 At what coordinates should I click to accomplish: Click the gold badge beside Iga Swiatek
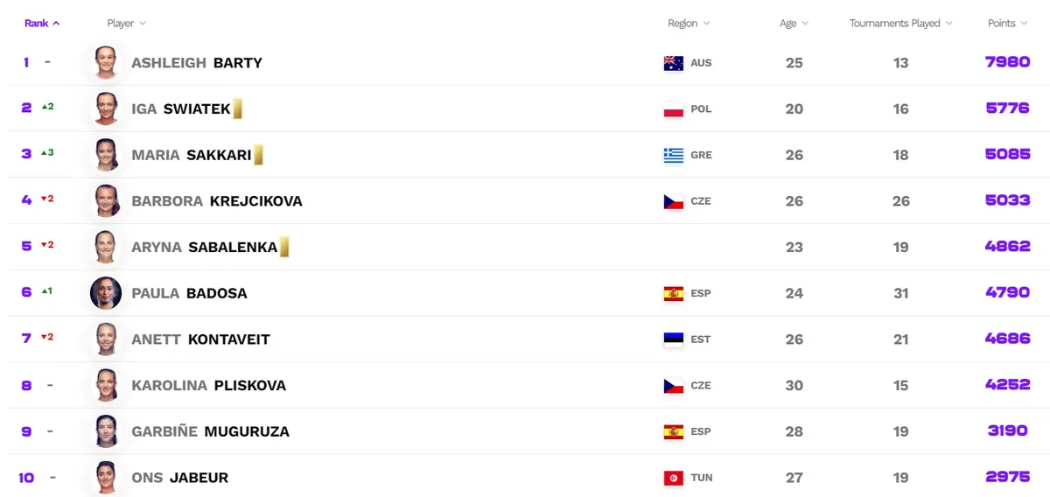(237, 108)
